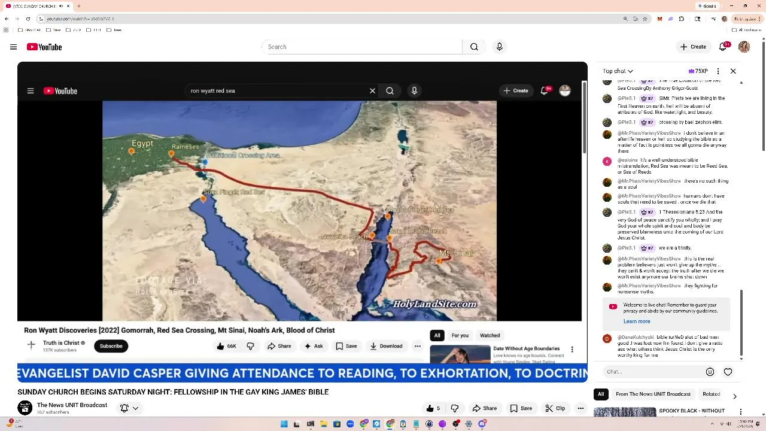Open the Windows Start menu
The height and width of the screenshot is (431, 766).
[284, 424]
